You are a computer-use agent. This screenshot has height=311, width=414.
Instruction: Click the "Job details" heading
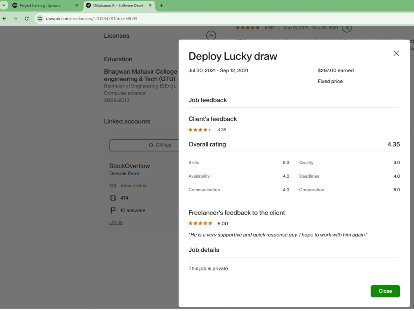click(204, 250)
